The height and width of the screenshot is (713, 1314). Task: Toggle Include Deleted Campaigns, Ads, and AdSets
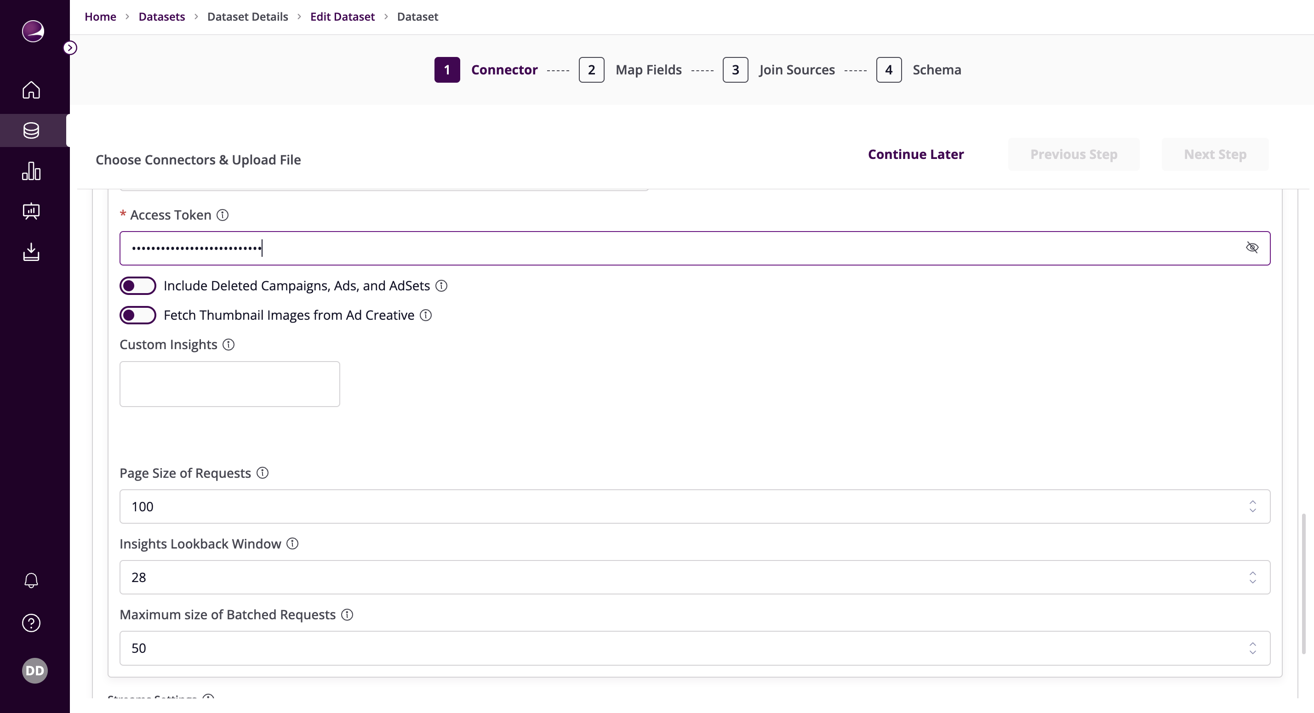coord(138,286)
